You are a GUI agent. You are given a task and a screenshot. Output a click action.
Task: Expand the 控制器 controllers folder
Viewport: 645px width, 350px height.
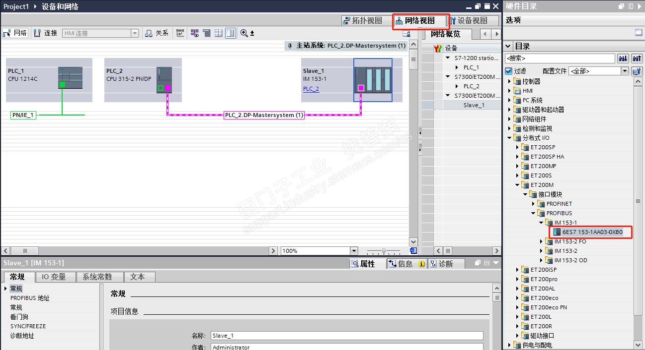click(509, 81)
